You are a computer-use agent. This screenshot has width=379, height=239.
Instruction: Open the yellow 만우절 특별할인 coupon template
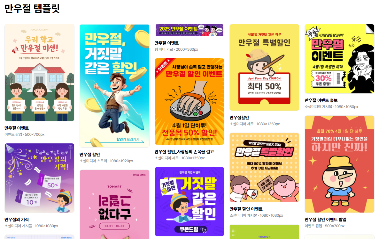point(264,68)
